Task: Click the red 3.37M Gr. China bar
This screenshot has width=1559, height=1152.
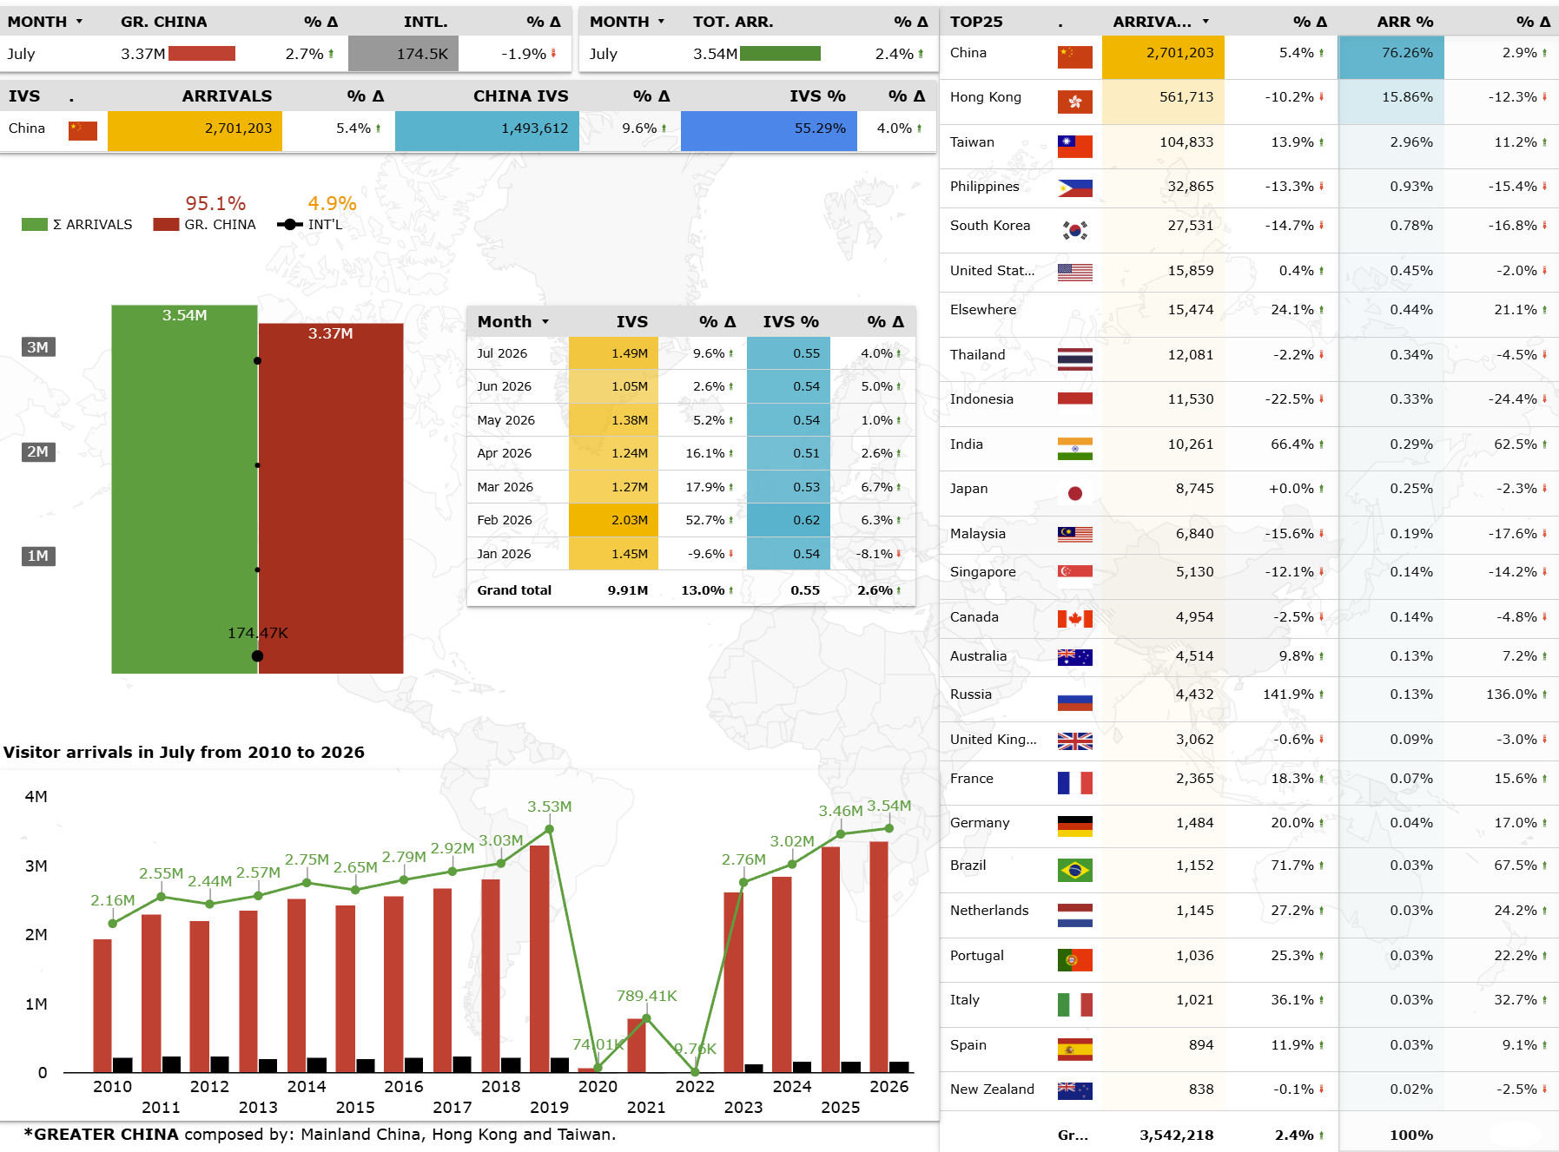Action: pos(330,498)
